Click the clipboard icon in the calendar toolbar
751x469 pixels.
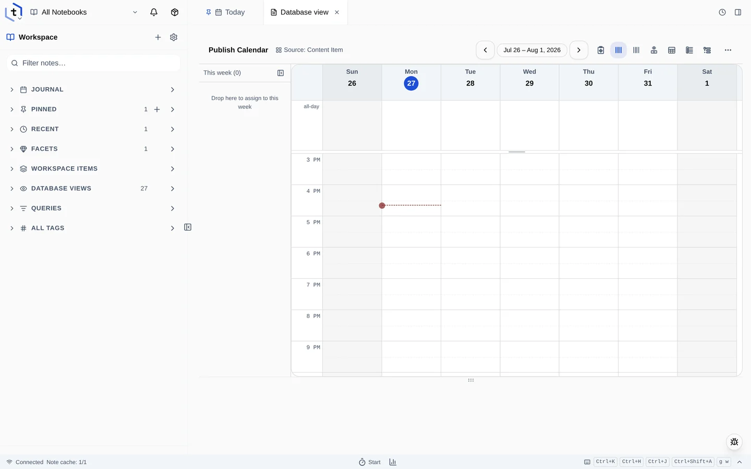pos(601,50)
